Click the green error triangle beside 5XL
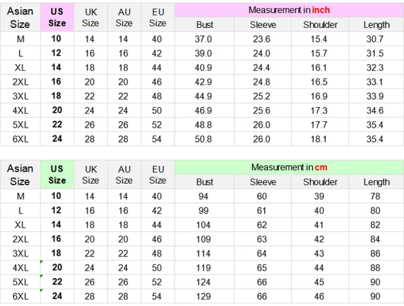Viewport: 404px width, 306px height. click(x=42, y=276)
